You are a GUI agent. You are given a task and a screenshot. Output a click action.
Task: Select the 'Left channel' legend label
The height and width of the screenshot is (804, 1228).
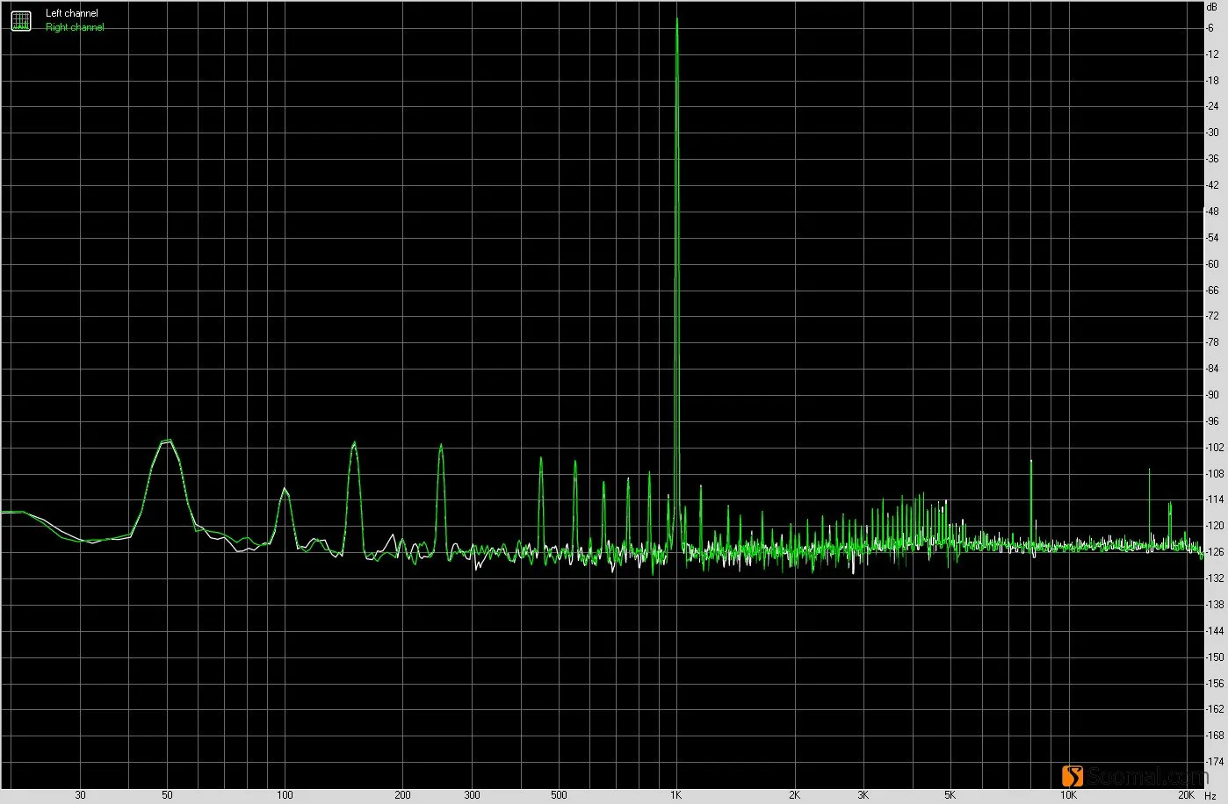pyautogui.click(x=72, y=13)
